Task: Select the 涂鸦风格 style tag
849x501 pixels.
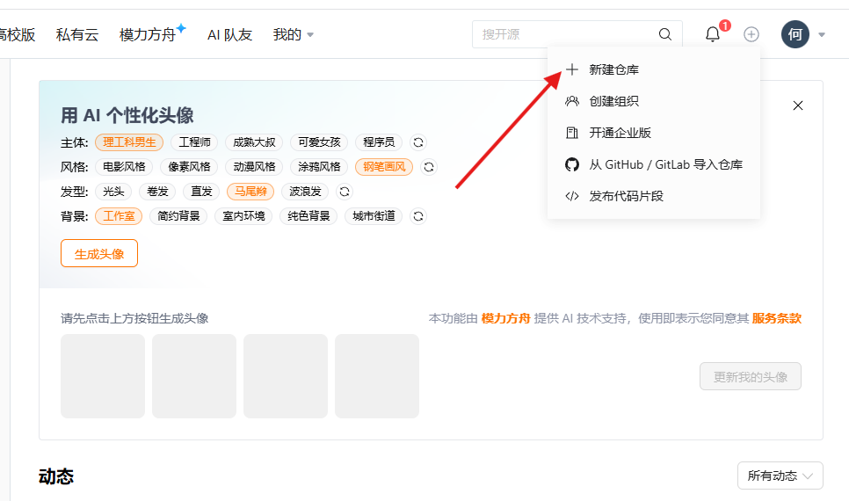Action: [x=319, y=167]
